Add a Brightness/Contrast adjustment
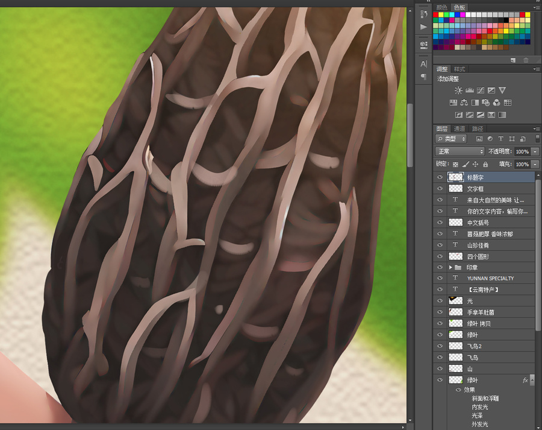 coord(458,90)
